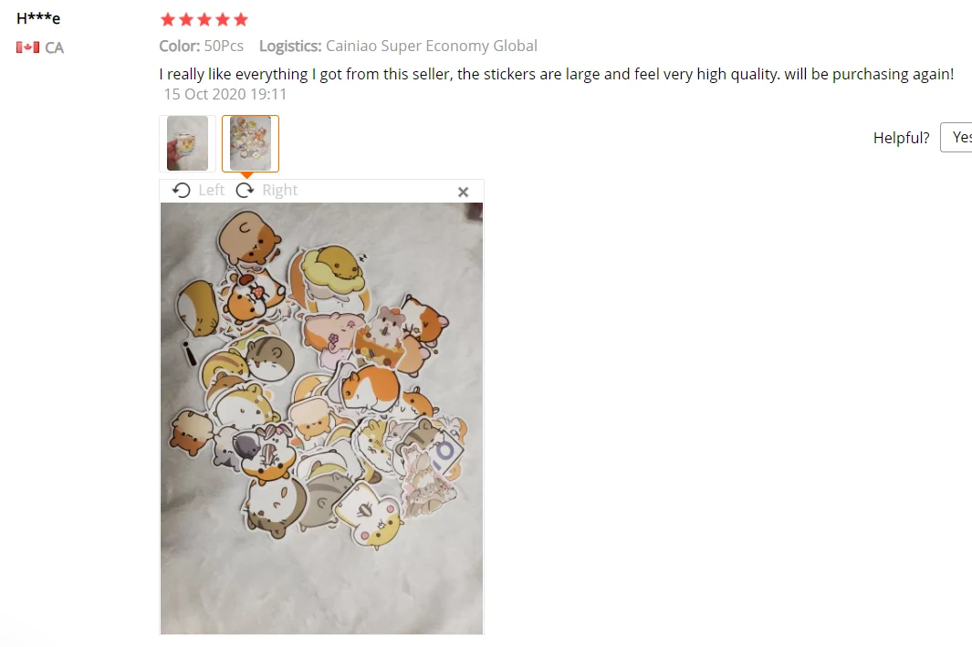Mark the review helpful with Yes

click(x=956, y=137)
